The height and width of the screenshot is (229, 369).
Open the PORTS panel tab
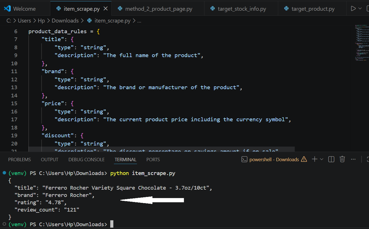(153, 160)
